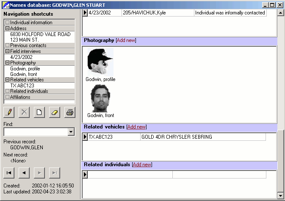Click the vertical scrollbar thumb

pos(281,161)
